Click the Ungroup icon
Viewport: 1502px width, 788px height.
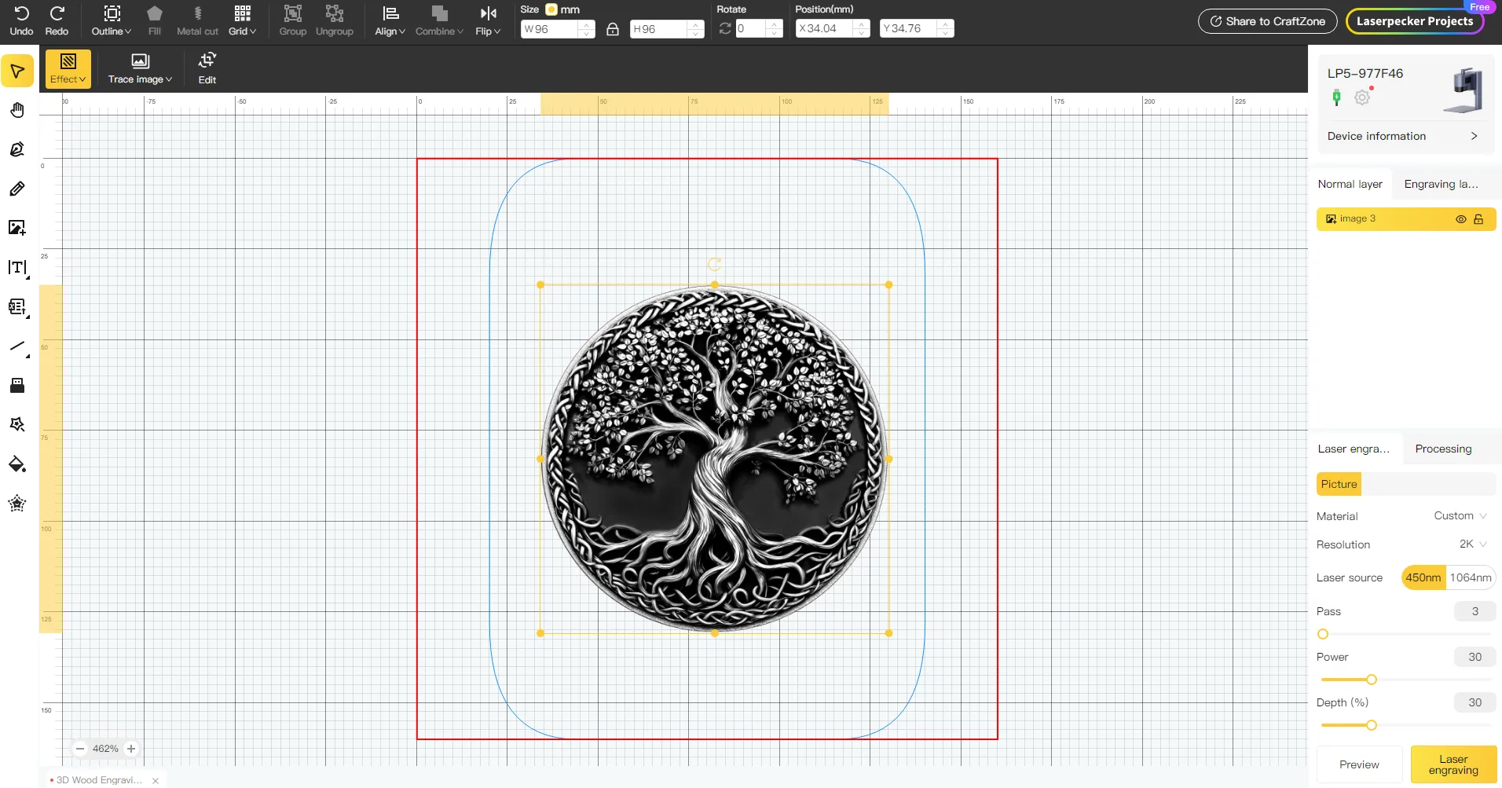335,13
